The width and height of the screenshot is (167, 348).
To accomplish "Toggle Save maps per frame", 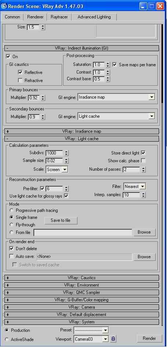I will pos(115,65).
